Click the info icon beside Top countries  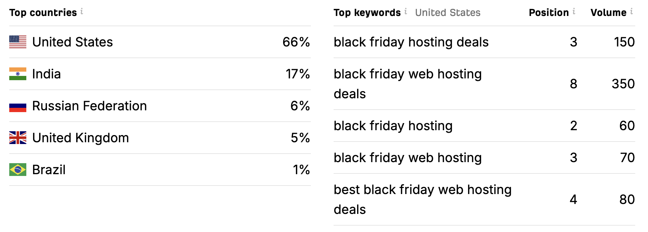(x=82, y=11)
